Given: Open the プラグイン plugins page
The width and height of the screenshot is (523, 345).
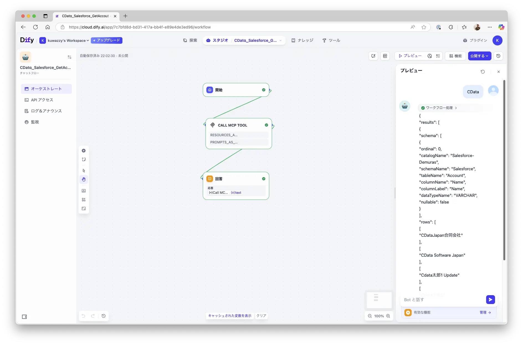Looking at the screenshot, I should pyautogui.click(x=475, y=40).
